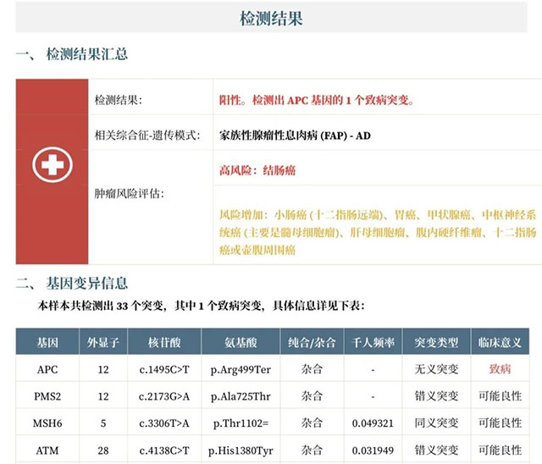Select the MSH6 frequency value 0.049321
The width and height of the screenshot is (542, 464).
click(x=373, y=423)
